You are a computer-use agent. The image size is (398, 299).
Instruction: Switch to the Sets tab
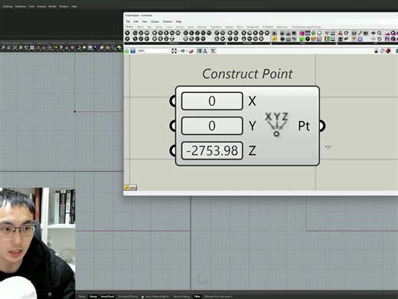pyautogui.click(x=149, y=27)
